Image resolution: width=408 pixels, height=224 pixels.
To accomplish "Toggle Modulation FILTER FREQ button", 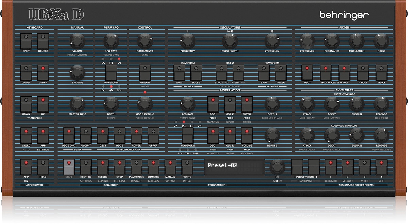I will 247,104.
